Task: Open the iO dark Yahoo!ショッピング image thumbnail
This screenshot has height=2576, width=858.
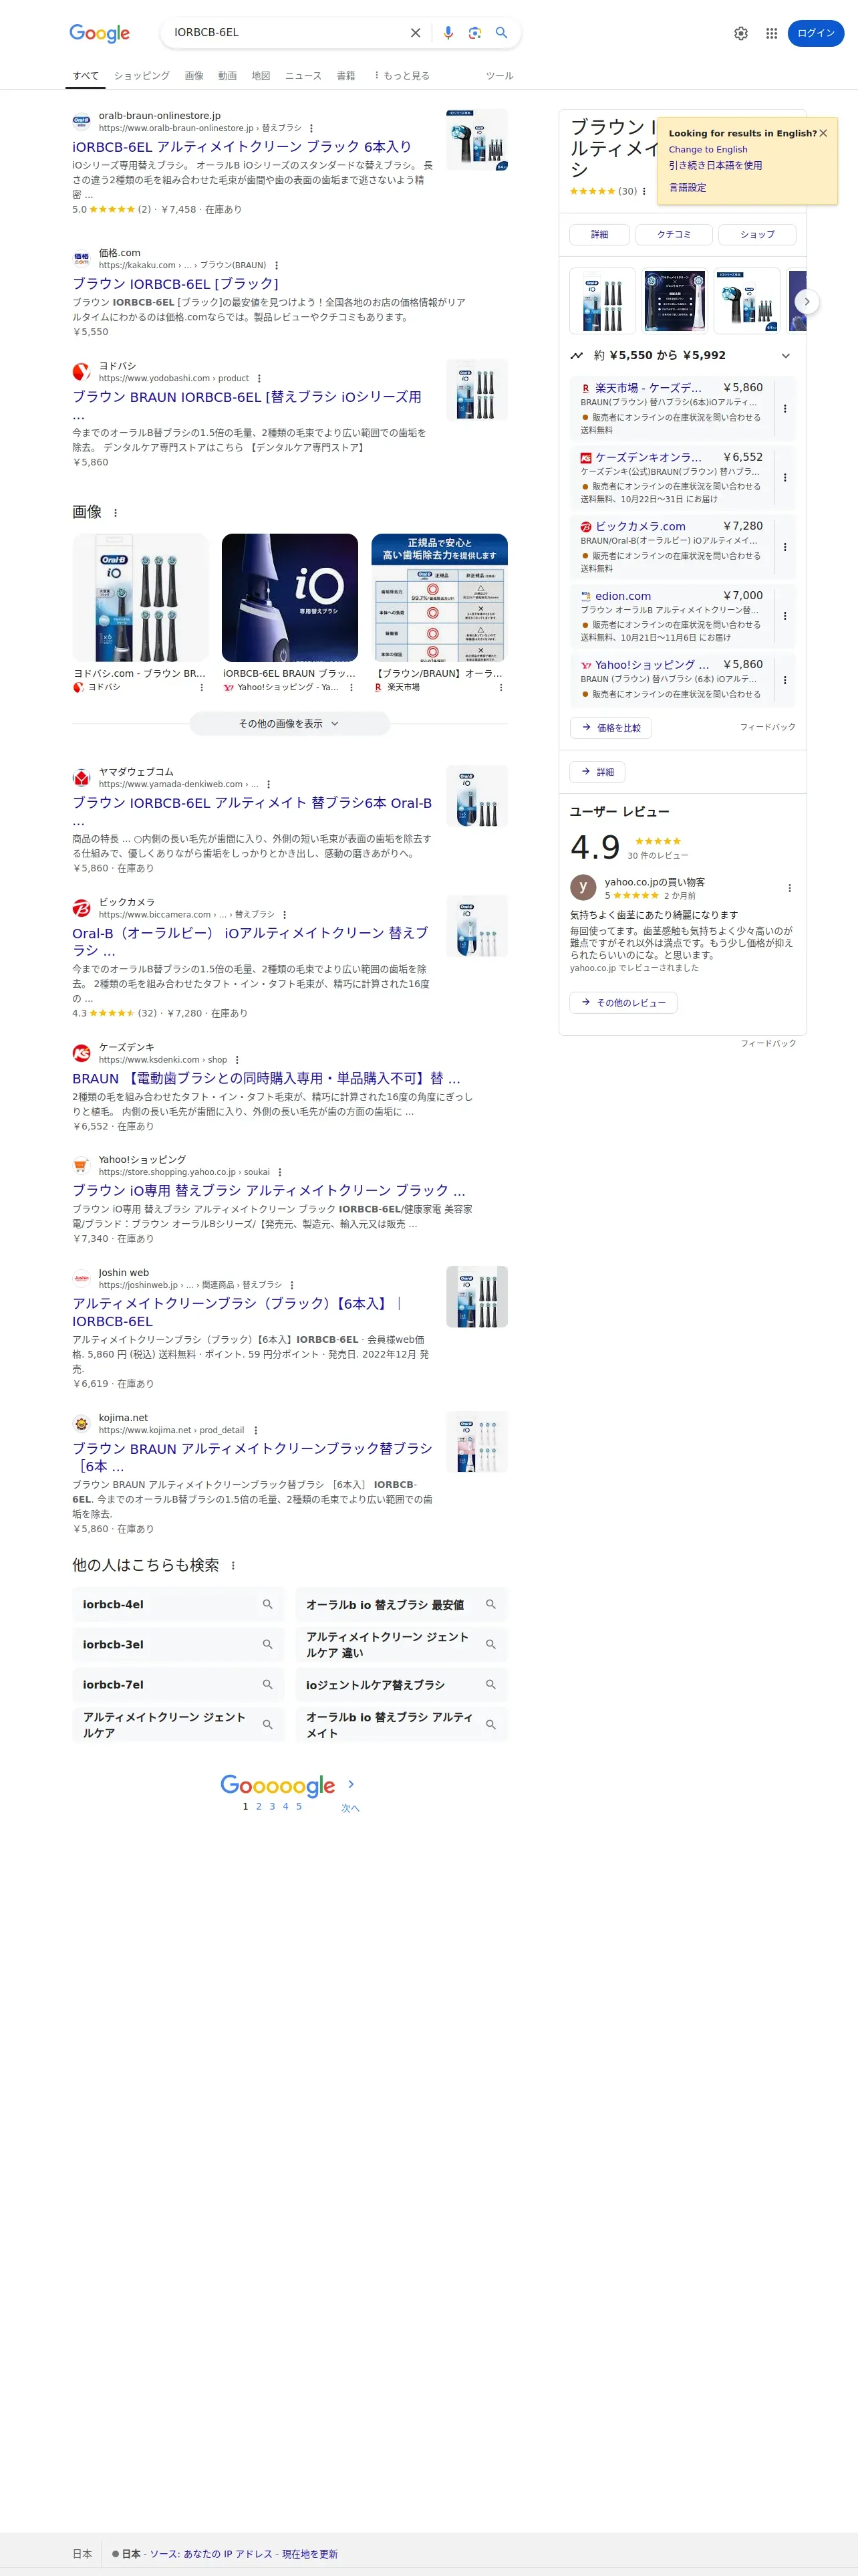Action: pos(289,597)
